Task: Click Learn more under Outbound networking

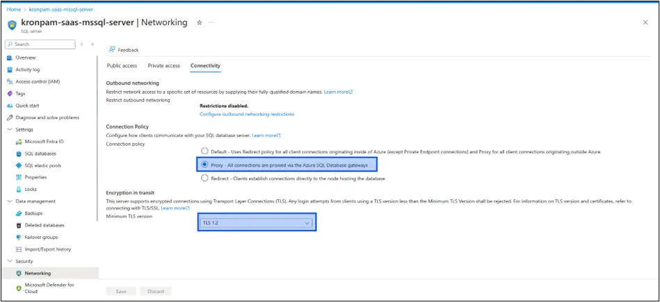Action: point(338,92)
